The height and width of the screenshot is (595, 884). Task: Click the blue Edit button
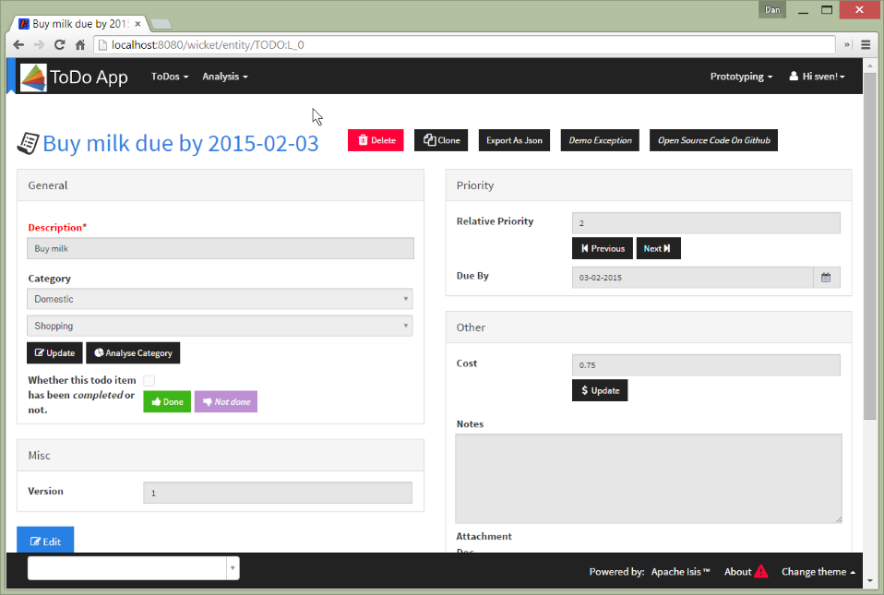coord(45,541)
